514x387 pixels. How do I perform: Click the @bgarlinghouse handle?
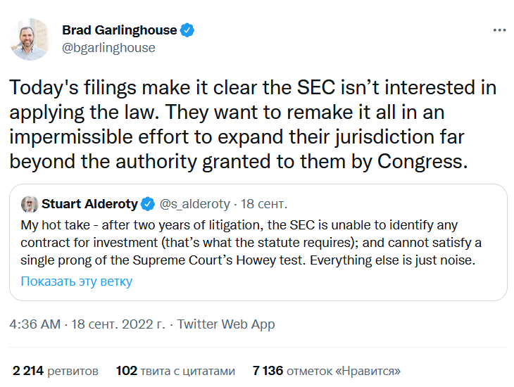[108, 48]
